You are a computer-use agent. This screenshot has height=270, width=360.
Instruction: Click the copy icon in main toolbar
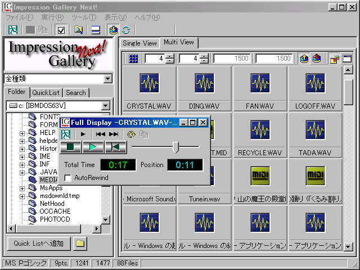[x=43, y=30]
